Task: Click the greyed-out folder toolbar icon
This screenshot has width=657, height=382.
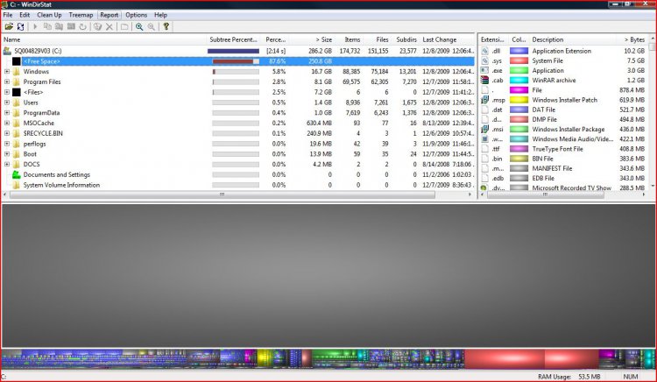Action: pyautogui.click(x=124, y=27)
